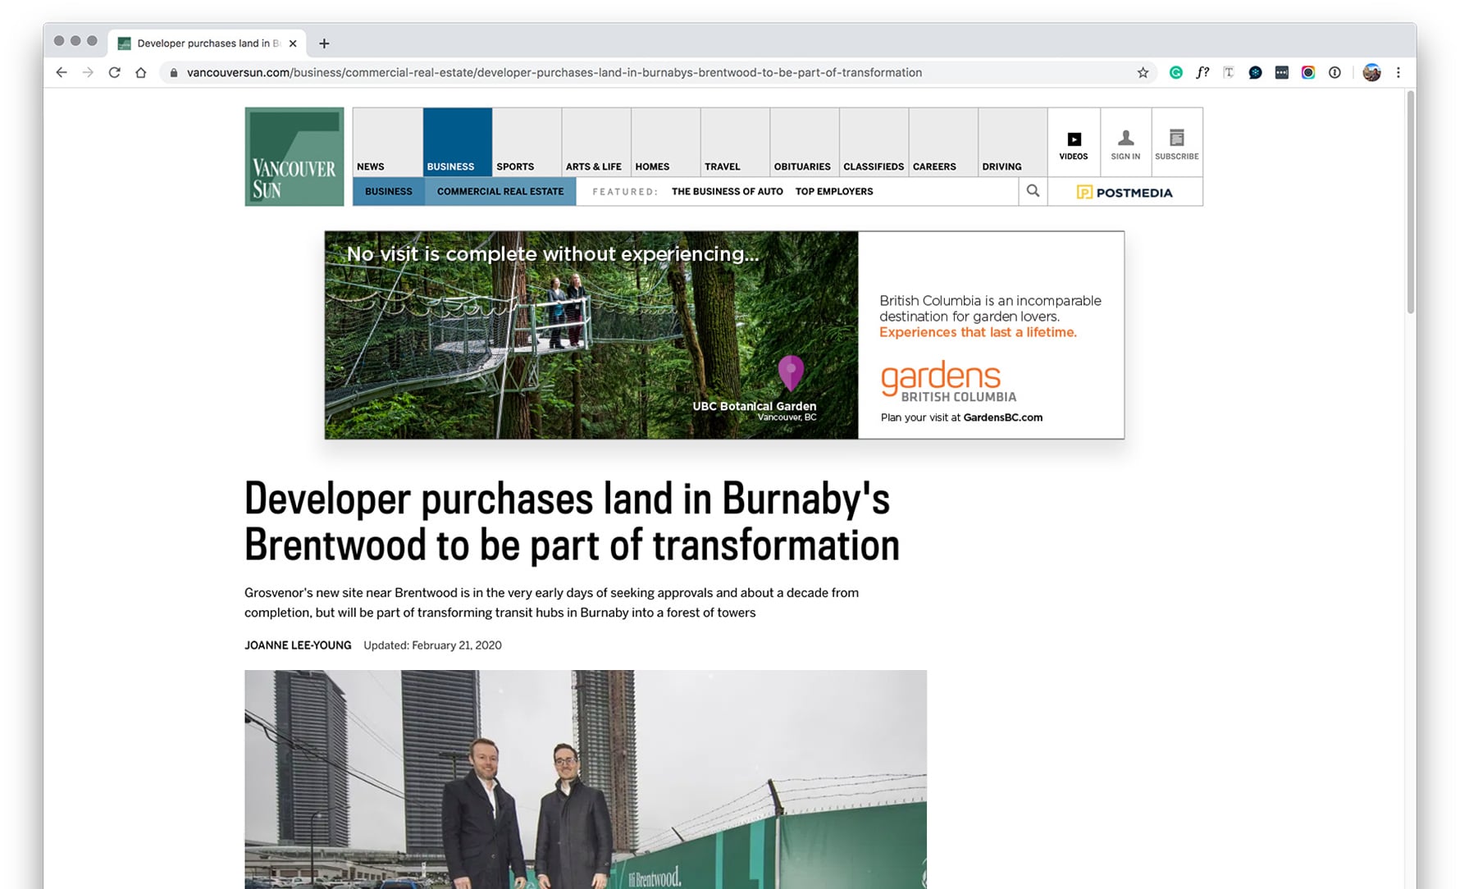
Task: Click the padlock security indicator in the address bar
Action: tap(173, 72)
